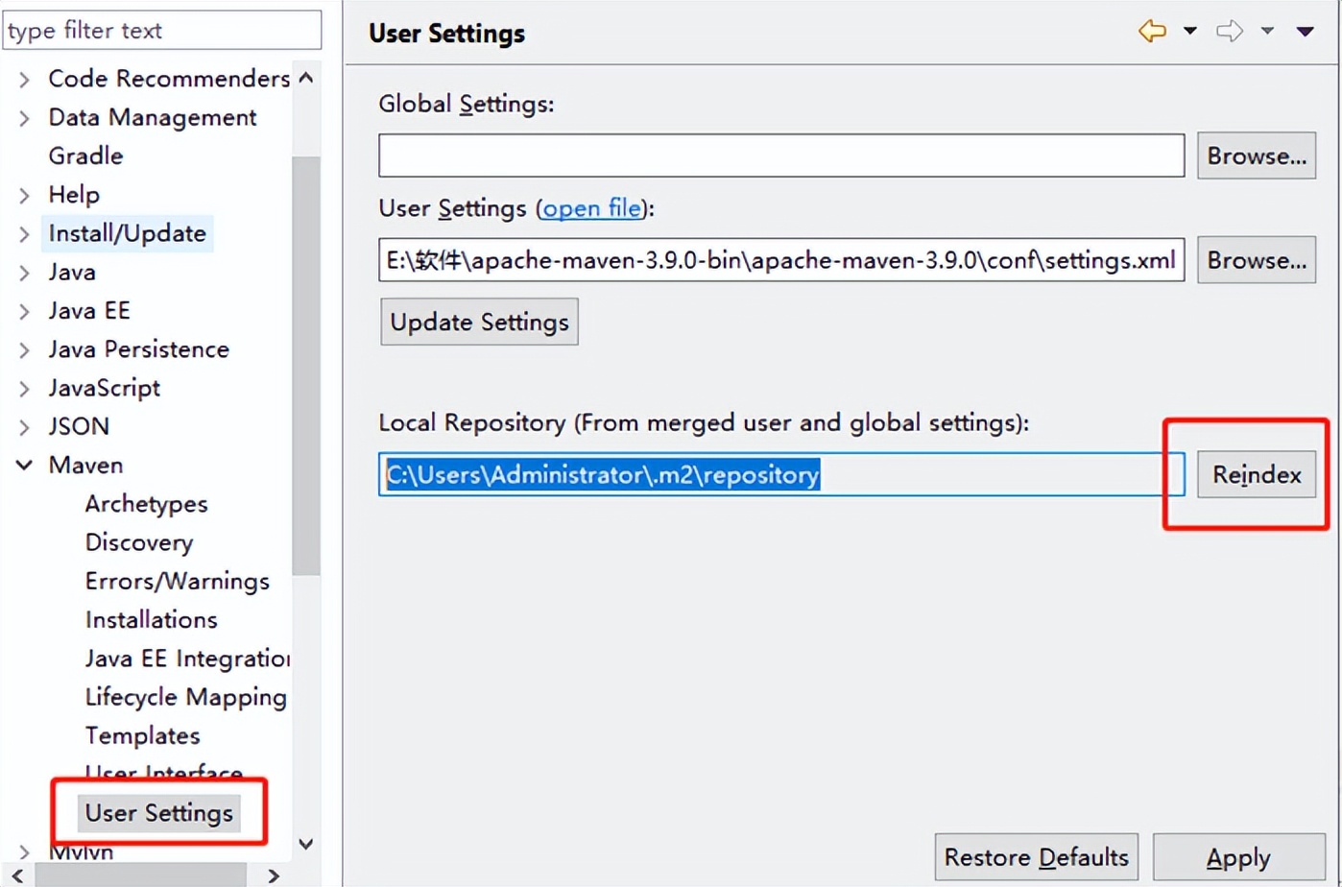The width and height of the screenshot is (1342, 887).
Task: Expand the Code Recommenders node
Action: pos(24,79)
